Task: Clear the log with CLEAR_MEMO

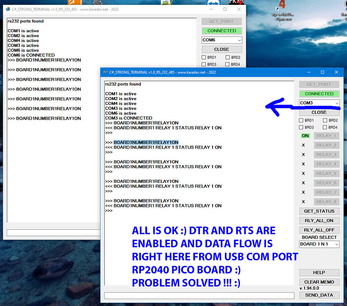Action: coord(319,282)
